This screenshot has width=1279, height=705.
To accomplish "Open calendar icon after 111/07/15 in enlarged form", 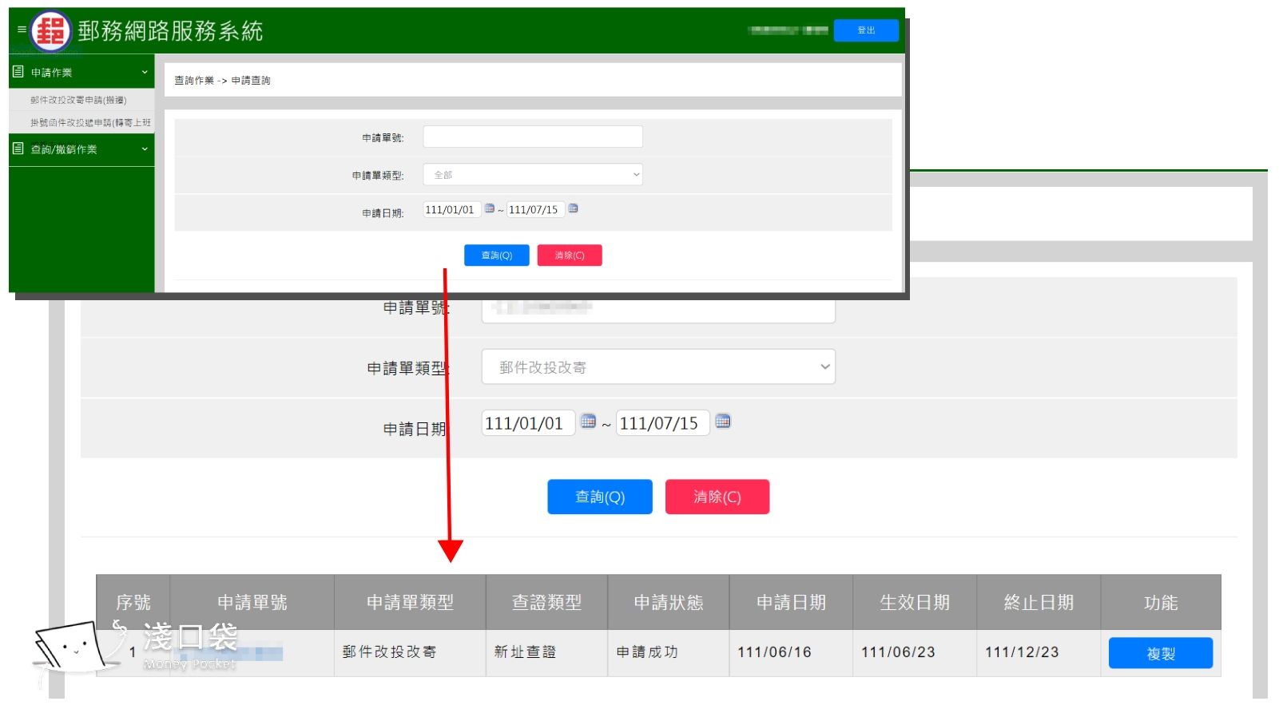I will (x=723, y=422).
